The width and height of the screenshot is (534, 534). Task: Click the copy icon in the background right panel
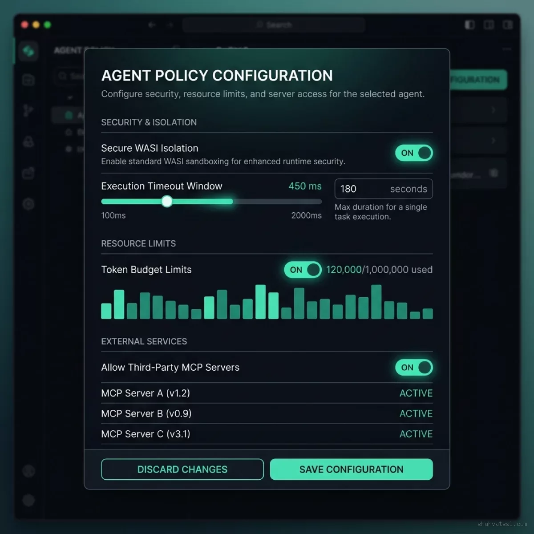click(x=494, y=173)
